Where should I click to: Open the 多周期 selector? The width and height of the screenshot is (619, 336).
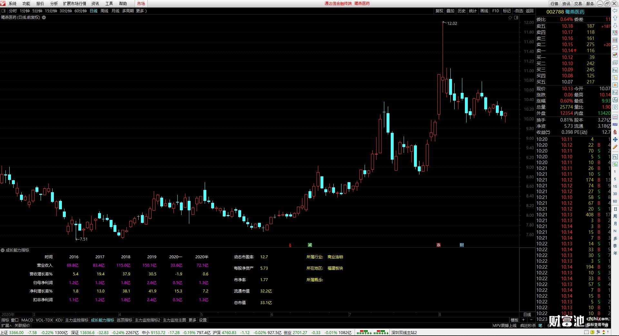(x=128, y=11)
